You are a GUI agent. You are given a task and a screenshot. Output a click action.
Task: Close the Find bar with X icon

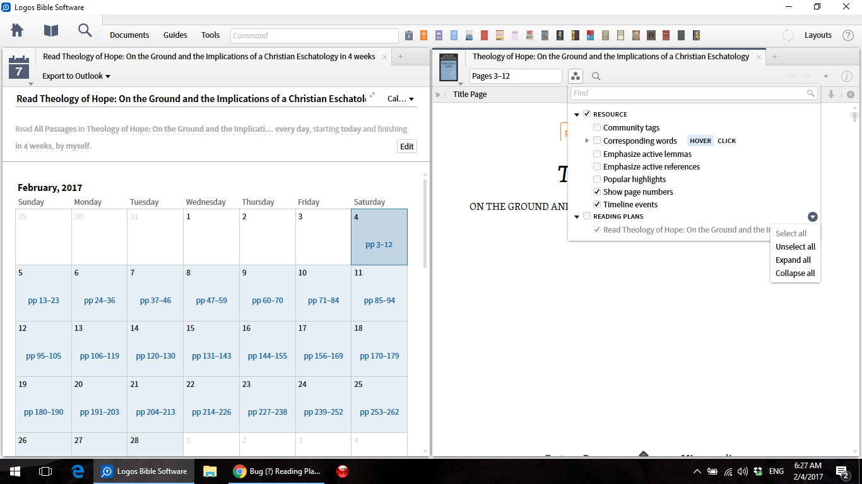point(851,95)
